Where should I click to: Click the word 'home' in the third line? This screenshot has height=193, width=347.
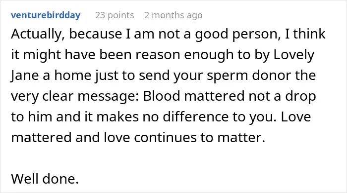click(73, 76)
